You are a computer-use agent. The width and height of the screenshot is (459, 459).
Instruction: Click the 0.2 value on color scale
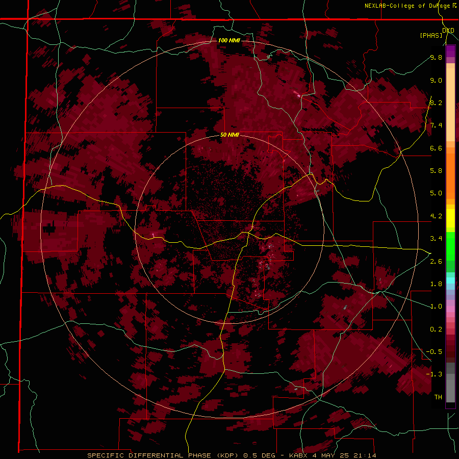tap(436, 329)
